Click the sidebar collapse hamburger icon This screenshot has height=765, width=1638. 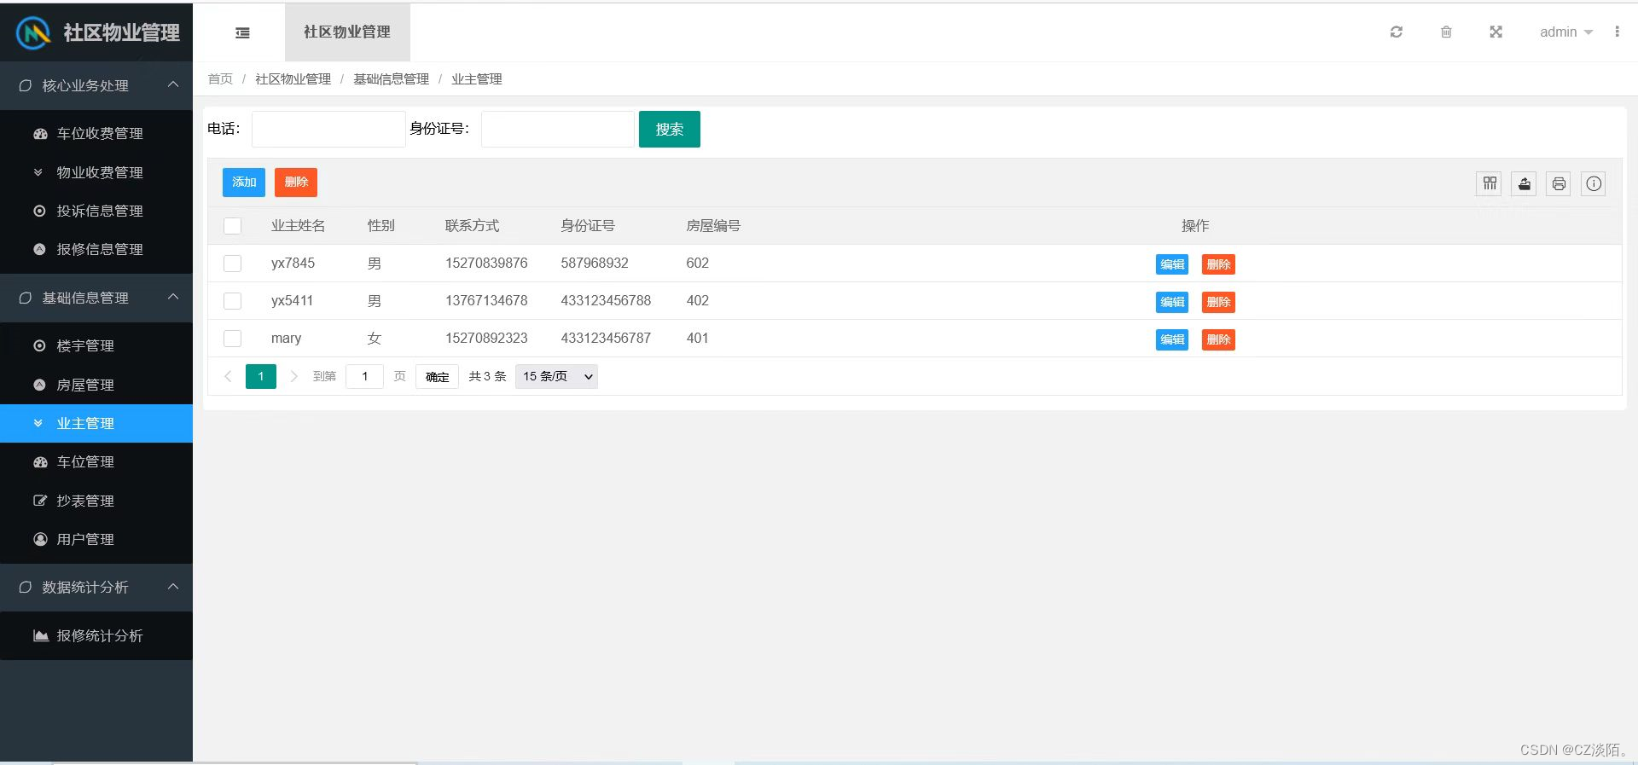[x=242, y=32]
